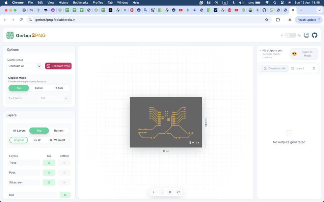Image resolution: width=324 pixels, height=202 pixels.
Task: Select 2-Side copper mode
Action: click(59, 88)
